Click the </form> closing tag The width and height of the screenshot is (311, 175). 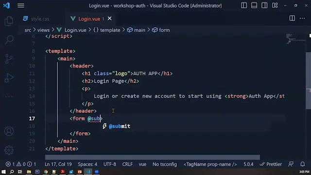(x=80, y=134)
